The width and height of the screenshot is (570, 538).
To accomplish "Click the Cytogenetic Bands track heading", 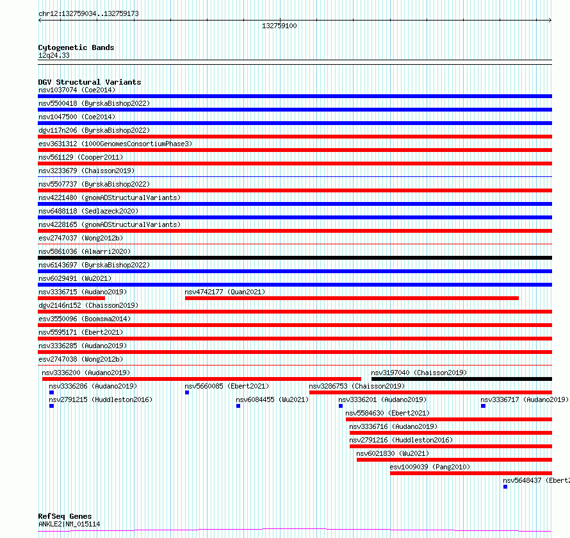I will click(76, 47).
